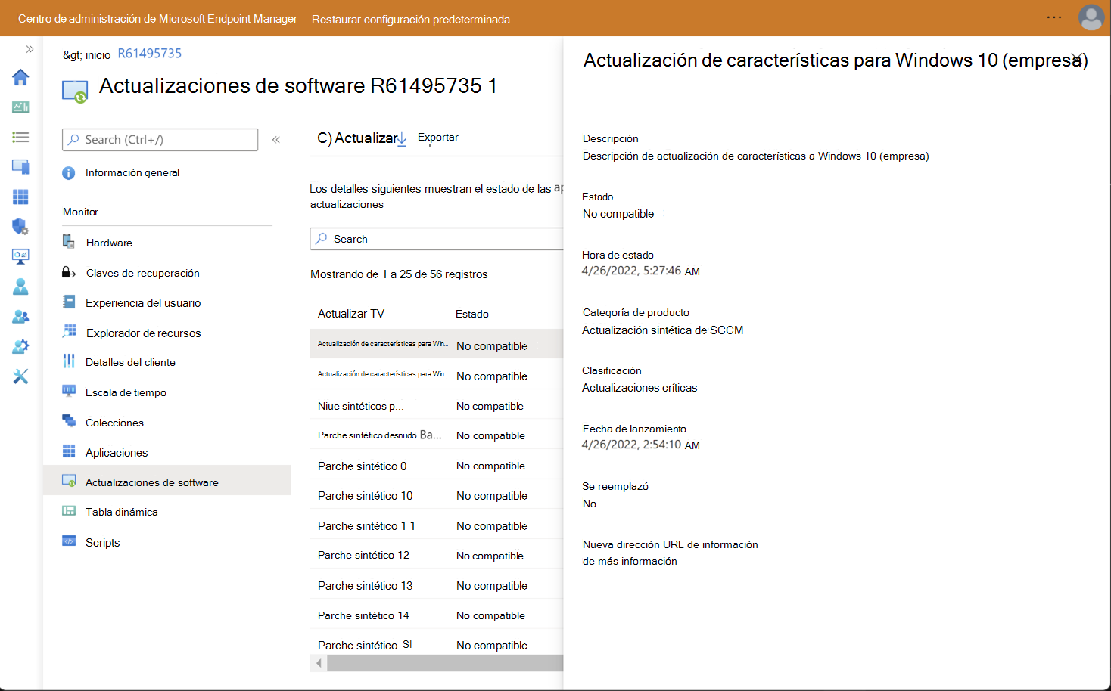Click the Detalles del cliente icon
The image size is (1111, 691).
click(x=69, y=361)
